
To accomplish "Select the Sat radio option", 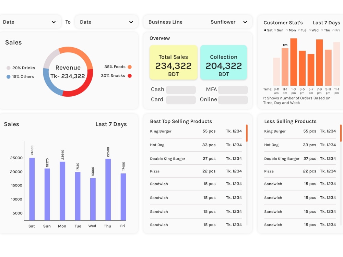I will [265, 30].
